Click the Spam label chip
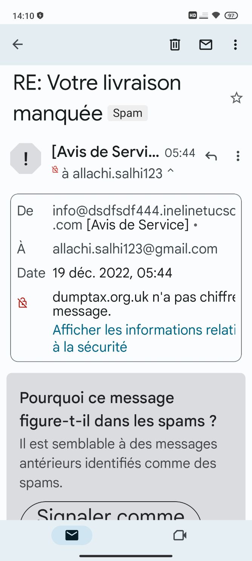252x561 pixels. [128, 113]
